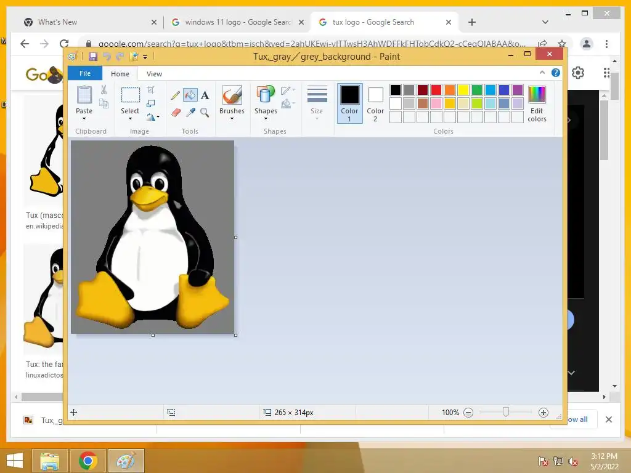
Task: Click Chrome reload page icon
Action: [64, 44]
